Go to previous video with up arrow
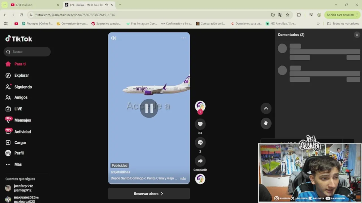 266,108
